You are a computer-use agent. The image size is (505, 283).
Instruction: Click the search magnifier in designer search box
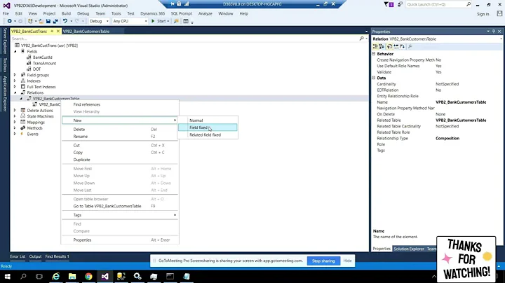[x=362, y=39]
